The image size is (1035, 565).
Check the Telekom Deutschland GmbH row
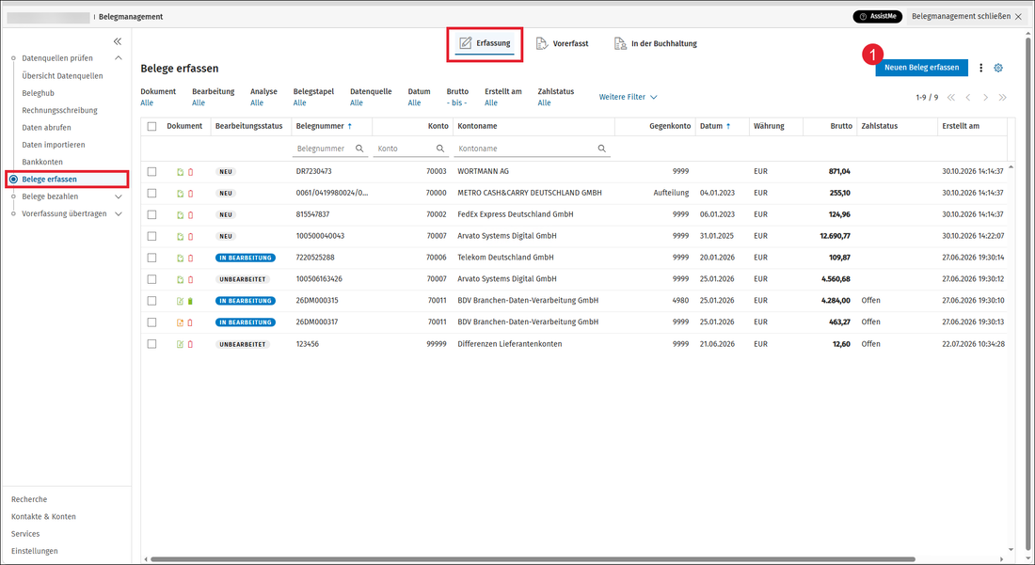click(151, 258)
